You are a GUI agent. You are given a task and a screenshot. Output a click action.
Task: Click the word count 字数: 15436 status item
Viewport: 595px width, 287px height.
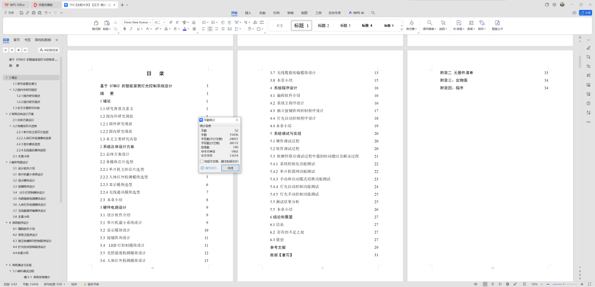(31, 284)
